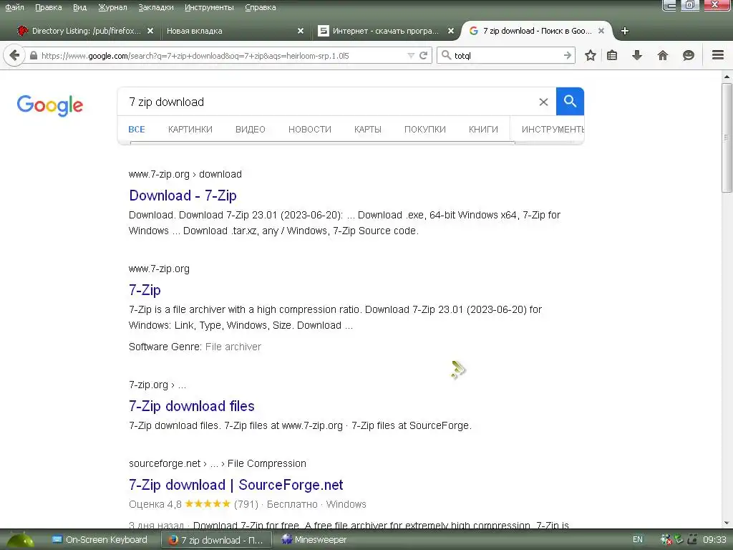Open the Правка menu

tap(48, 7)
